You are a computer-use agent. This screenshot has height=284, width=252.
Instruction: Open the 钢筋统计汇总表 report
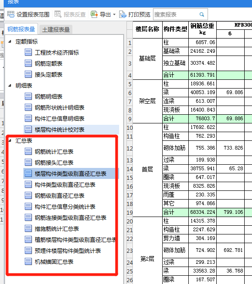[x=54, y=151]
